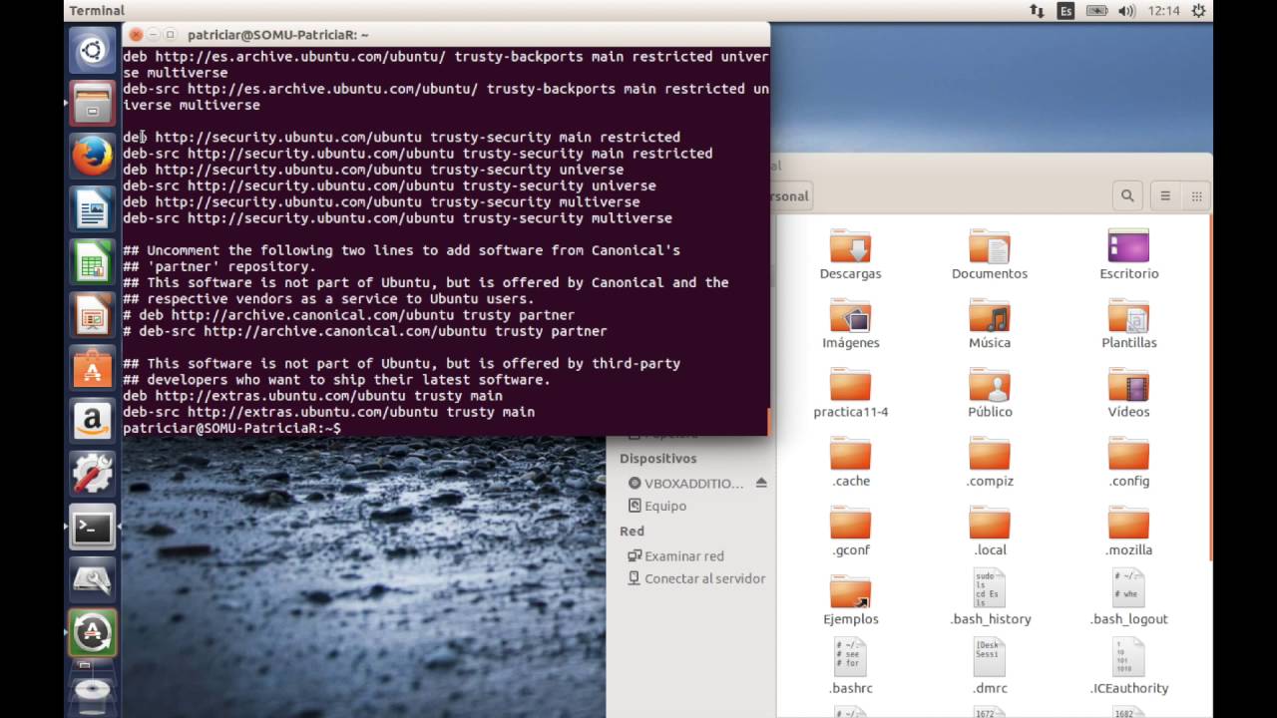Select the practica11-4 folder
Screen dimensions: 1277x718
tap(850, 393)
